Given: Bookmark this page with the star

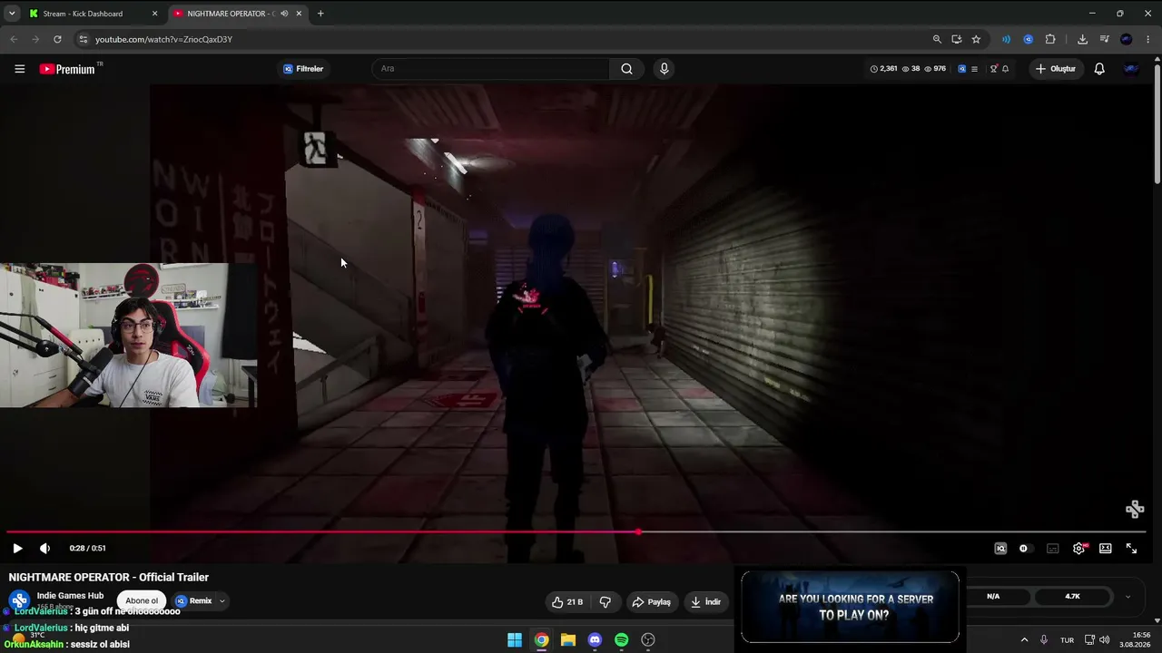Looking at the screenshot, I should tap(976, 39).
